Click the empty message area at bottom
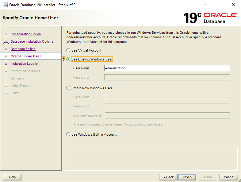 pos(151,158)
